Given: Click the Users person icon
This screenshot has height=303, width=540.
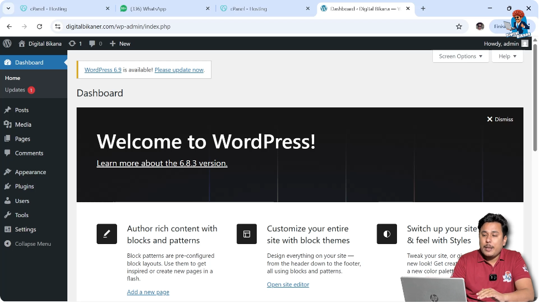Looking at the screenshot, I should [x=8, y=201].
